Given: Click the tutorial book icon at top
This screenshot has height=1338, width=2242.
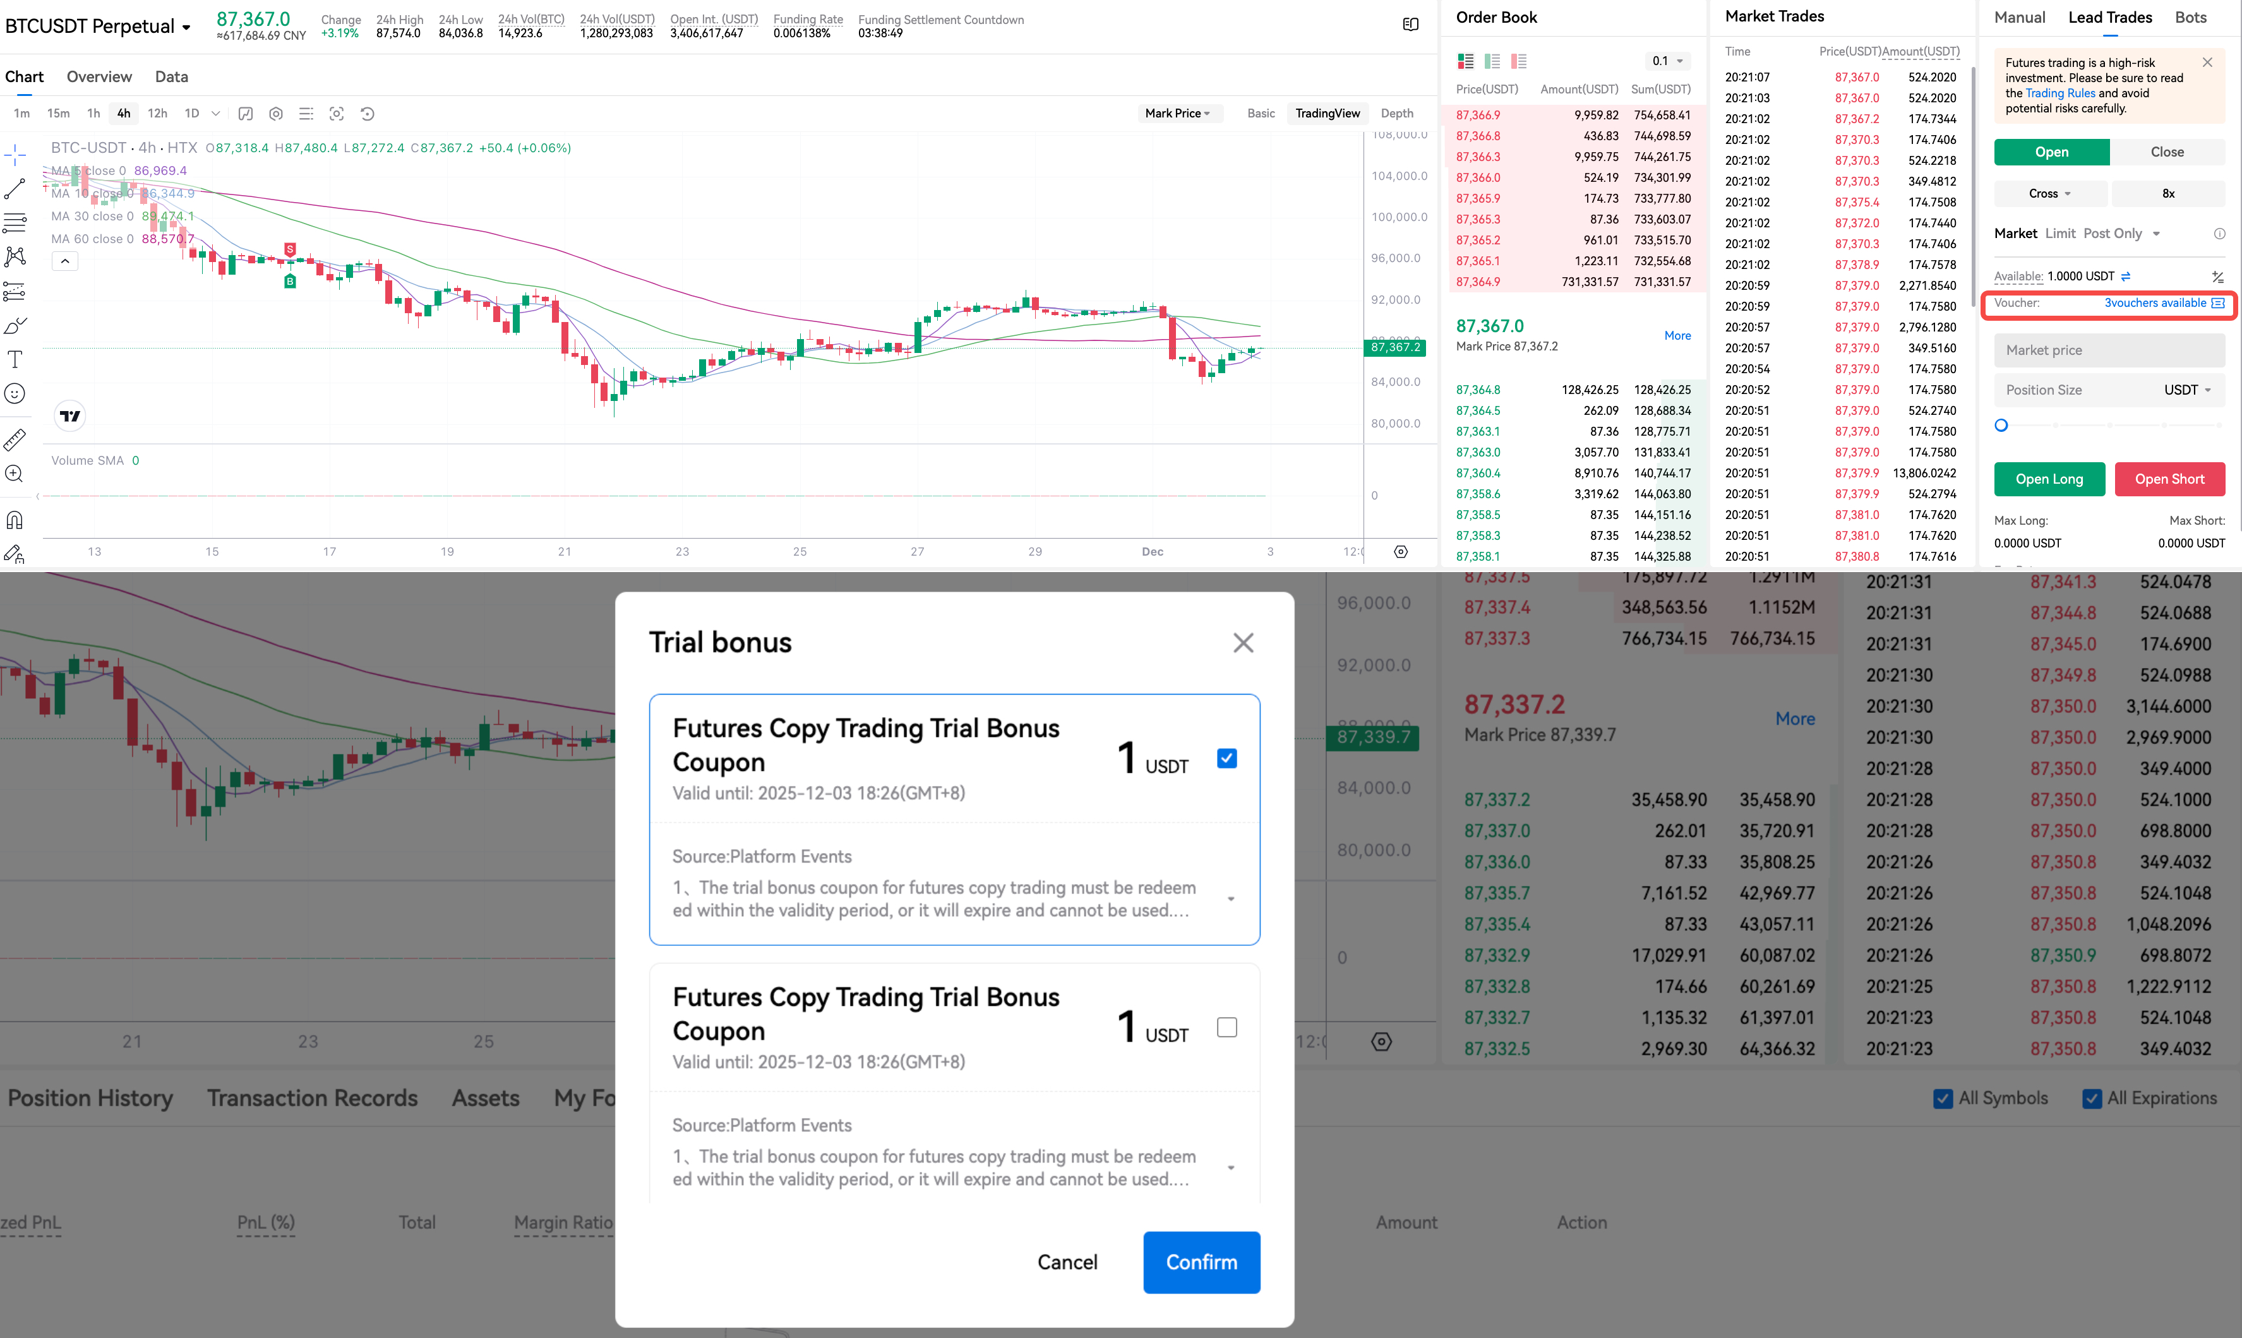Looking at the screenshot, I should pos(1411,25).
